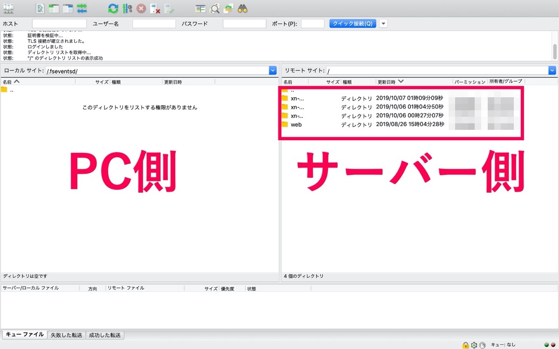The height and width of the screenshot is (349, 559).
Task: Click the auto transfer type gear icon
Action: point(474,345)
